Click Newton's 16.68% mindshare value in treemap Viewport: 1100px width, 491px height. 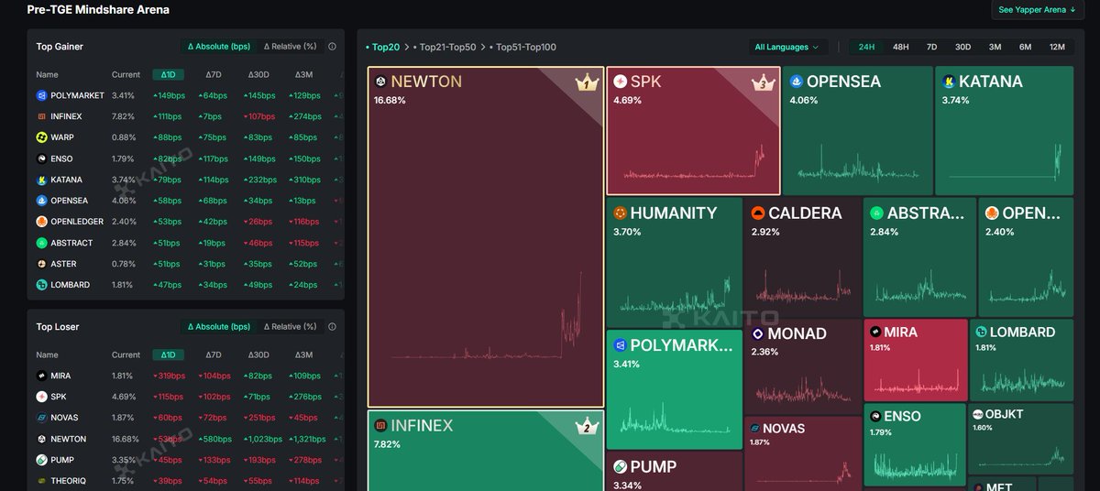(x=388, y=100)
